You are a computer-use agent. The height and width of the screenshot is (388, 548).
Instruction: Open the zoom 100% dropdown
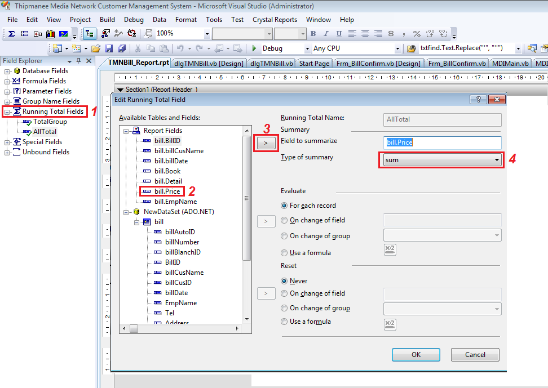tap(207, 34)
